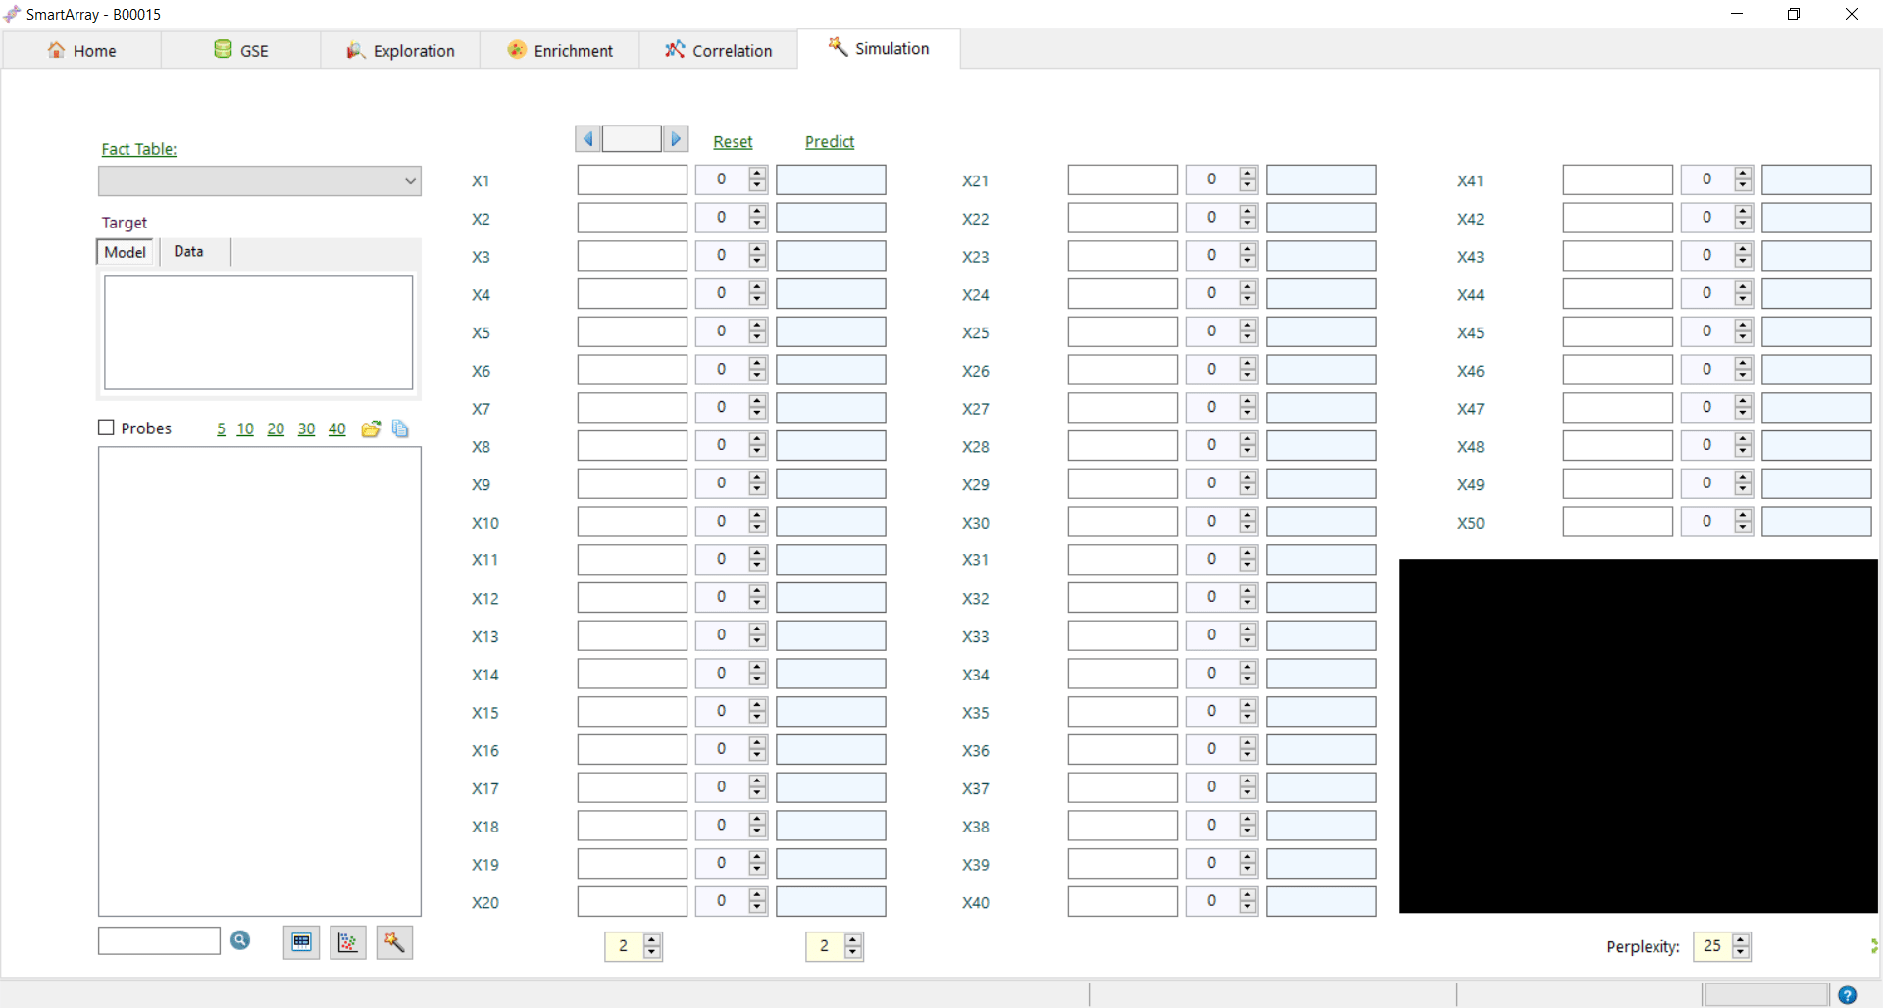Decrease the X12 spinner value
The width and height of the screenshot is (1883, 1008).
tap(757, 603)
